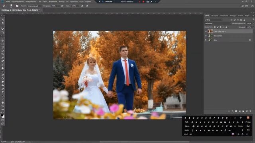Pause the screen recording
Image resolution: width=255 pixels, height=143 pixels.
point(139,2)
